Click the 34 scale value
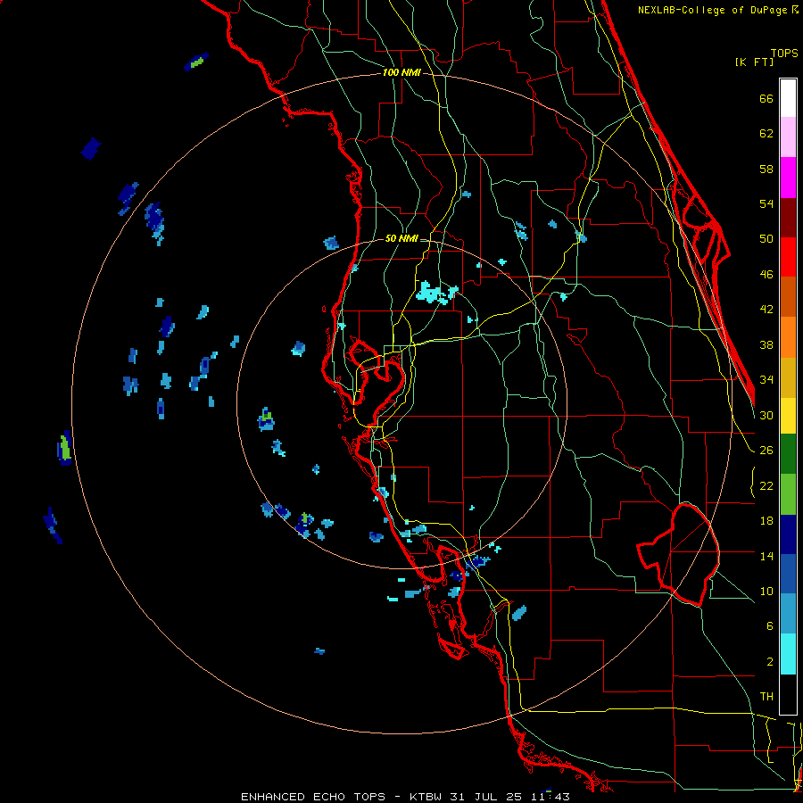The width and height of the screenshot is (803, 803). click(x=766, y=379)
